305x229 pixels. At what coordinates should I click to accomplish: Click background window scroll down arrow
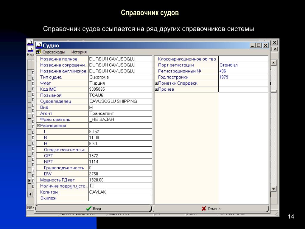[x=274, y=189]
